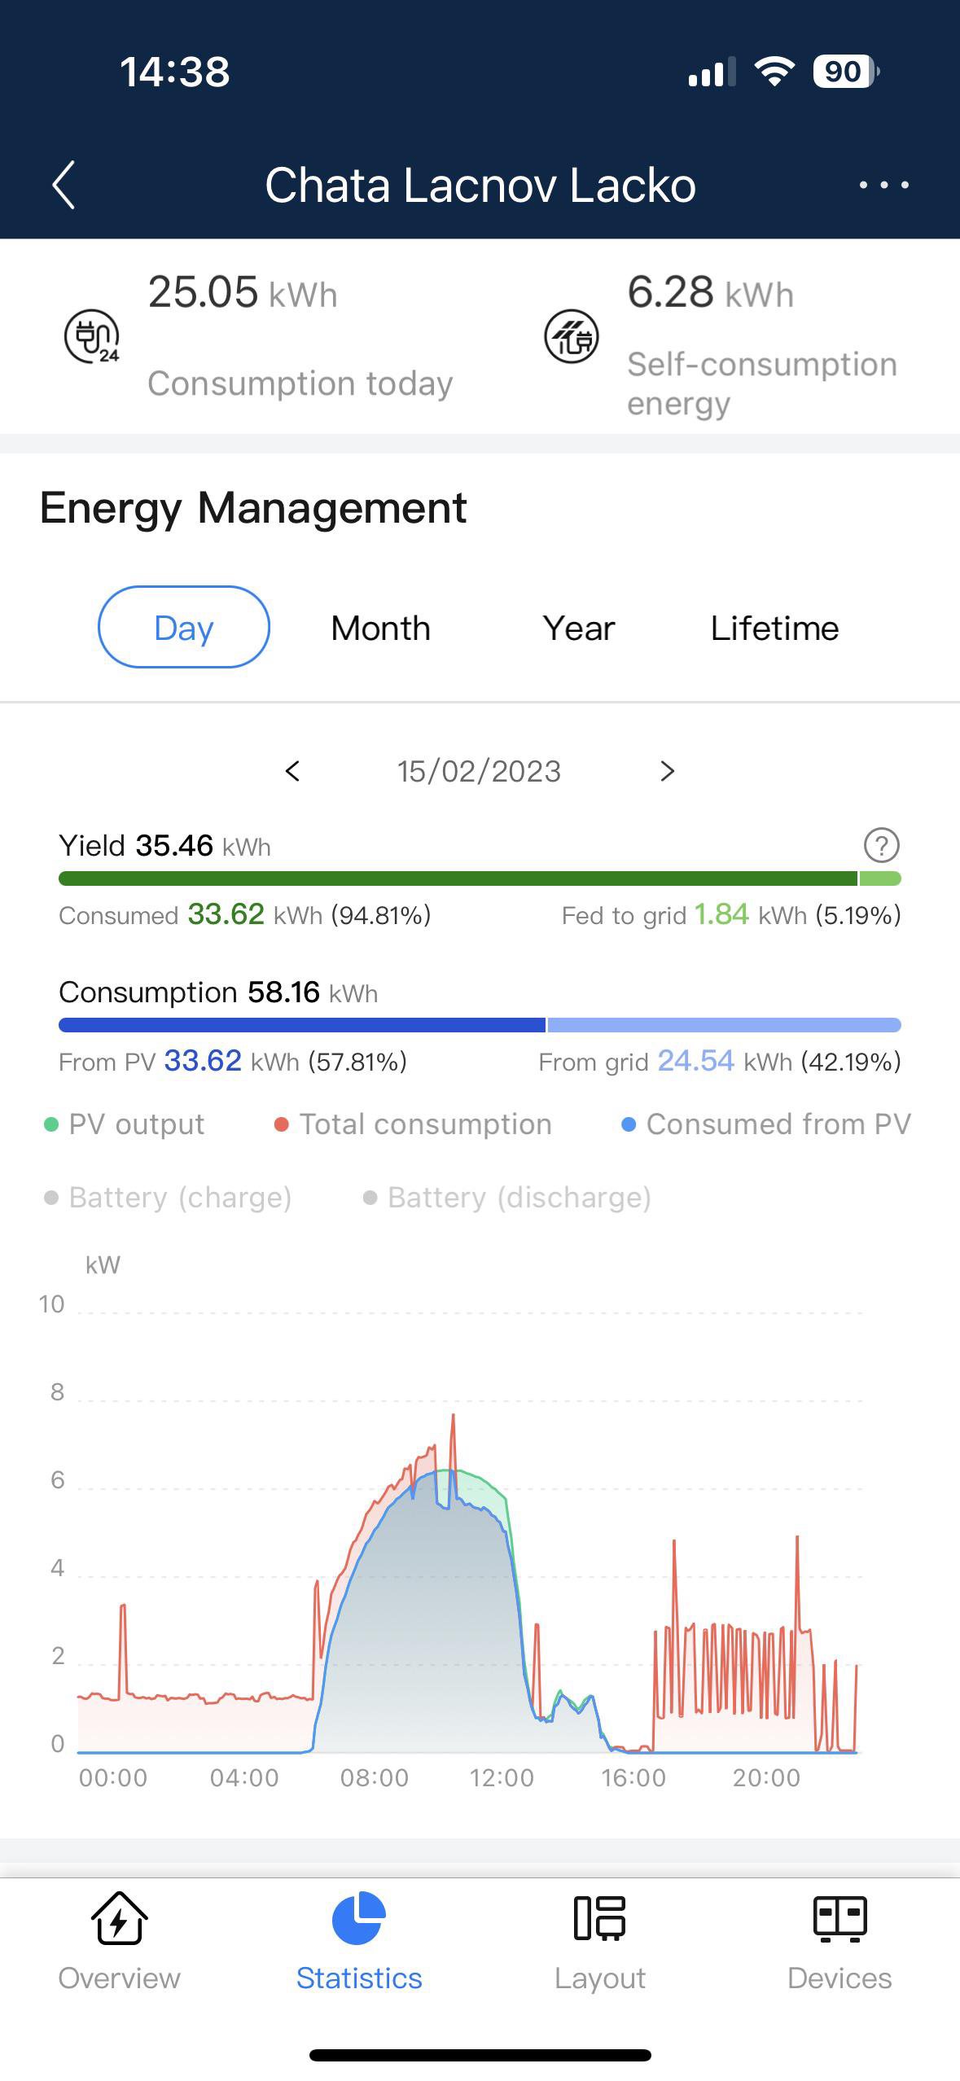This screenshot has width=960, height=2081.
Task: Select the Year period button
Action: coord(578,628)
